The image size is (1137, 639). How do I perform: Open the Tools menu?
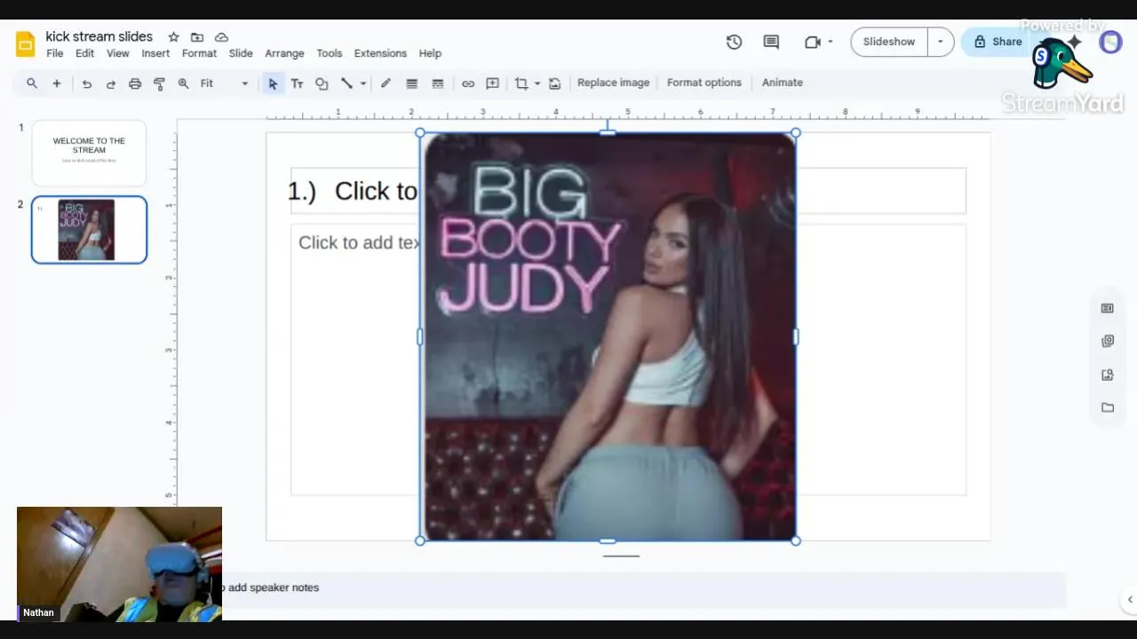click(x=329, y=53)
